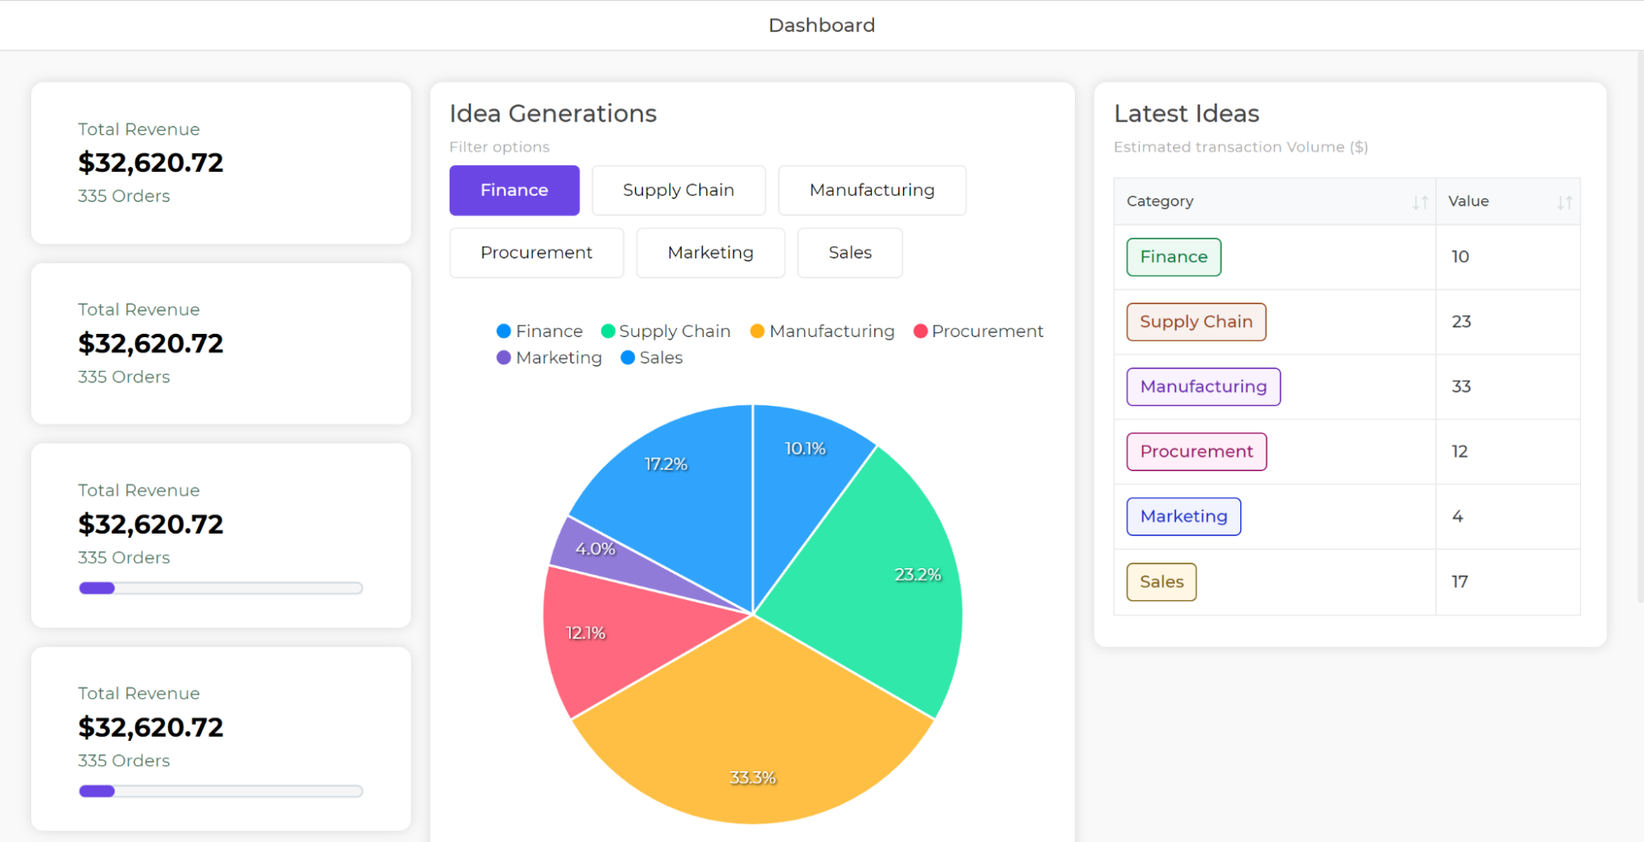This screenshot has width=1644, height=842.
Task: Click value 10 in Finance row
Action: 1460,257
